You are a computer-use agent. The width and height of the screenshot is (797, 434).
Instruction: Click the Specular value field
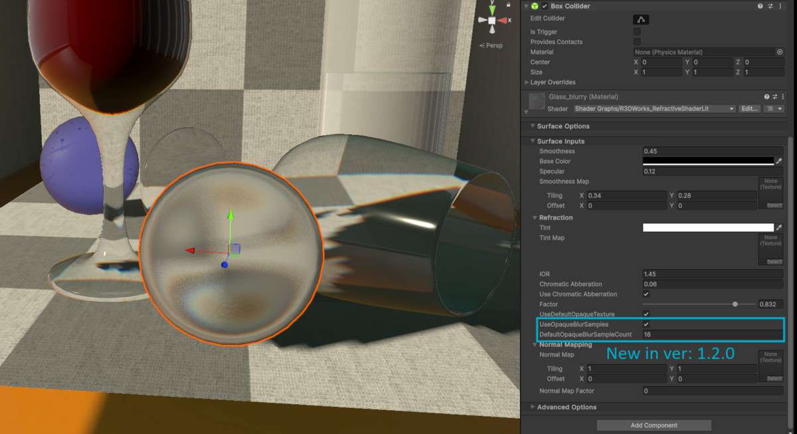(713, 171)
